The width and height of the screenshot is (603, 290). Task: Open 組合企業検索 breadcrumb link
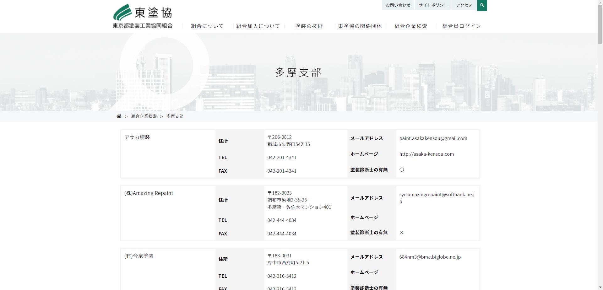(144, 116)
